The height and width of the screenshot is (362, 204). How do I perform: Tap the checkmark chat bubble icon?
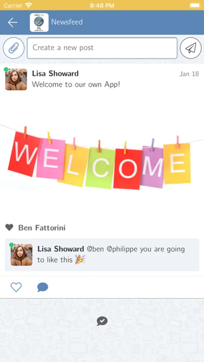click(102, 321)
